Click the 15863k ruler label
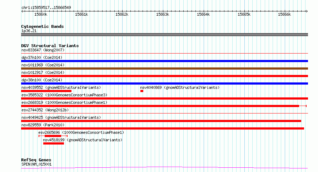This screenshot has height=172, width=318. (163, 14)
